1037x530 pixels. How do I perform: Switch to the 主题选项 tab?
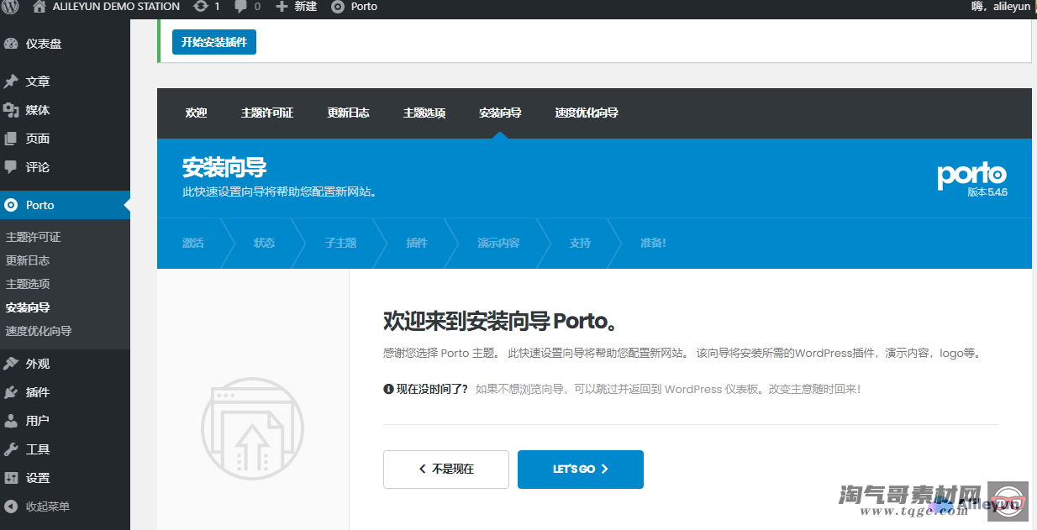(424, 113)
